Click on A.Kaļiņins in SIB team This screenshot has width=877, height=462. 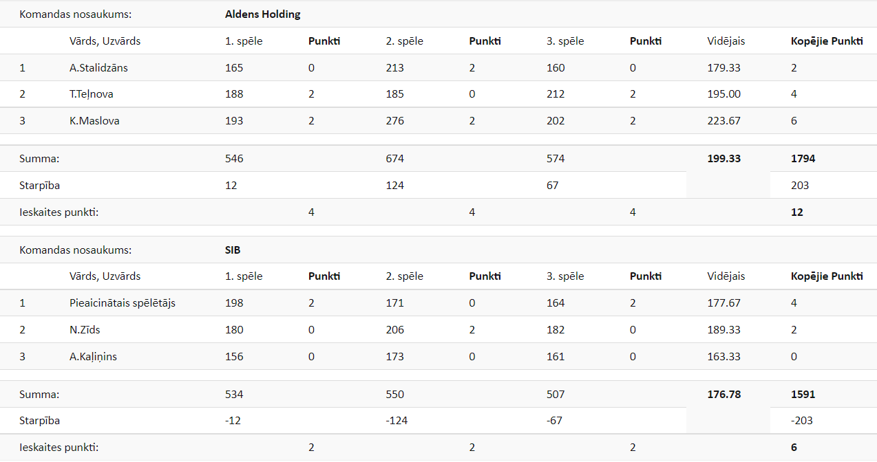(93, 357)
